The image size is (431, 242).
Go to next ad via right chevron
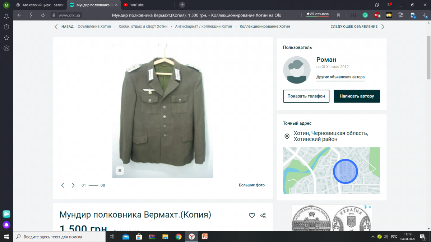383,27
